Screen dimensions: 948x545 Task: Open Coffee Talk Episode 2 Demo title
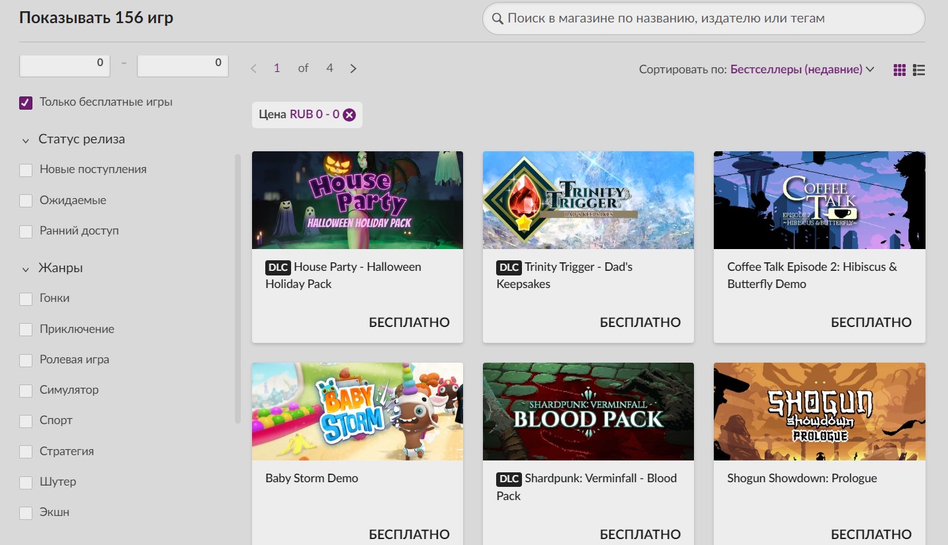tap(812, 275)
